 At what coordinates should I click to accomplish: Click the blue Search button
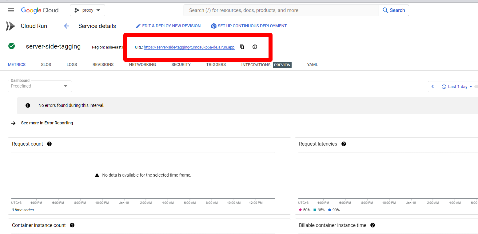[x=394, y=10]
